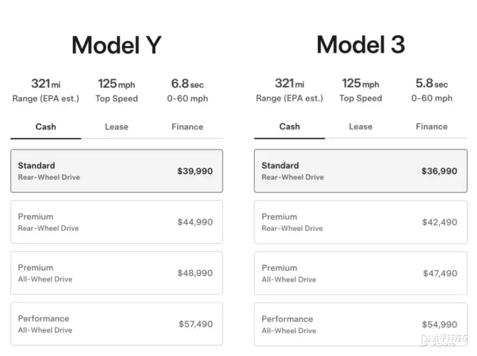Switch to Model 3 Lease tab
Viewport: 477px width, 356px height.
(360, 126)
